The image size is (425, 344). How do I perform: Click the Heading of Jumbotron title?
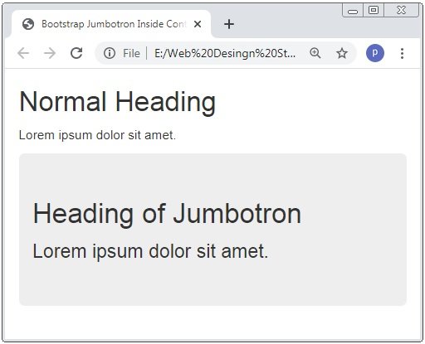tap(167, 214)
